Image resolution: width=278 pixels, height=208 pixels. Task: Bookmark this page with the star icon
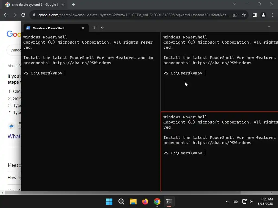point(244,15)
